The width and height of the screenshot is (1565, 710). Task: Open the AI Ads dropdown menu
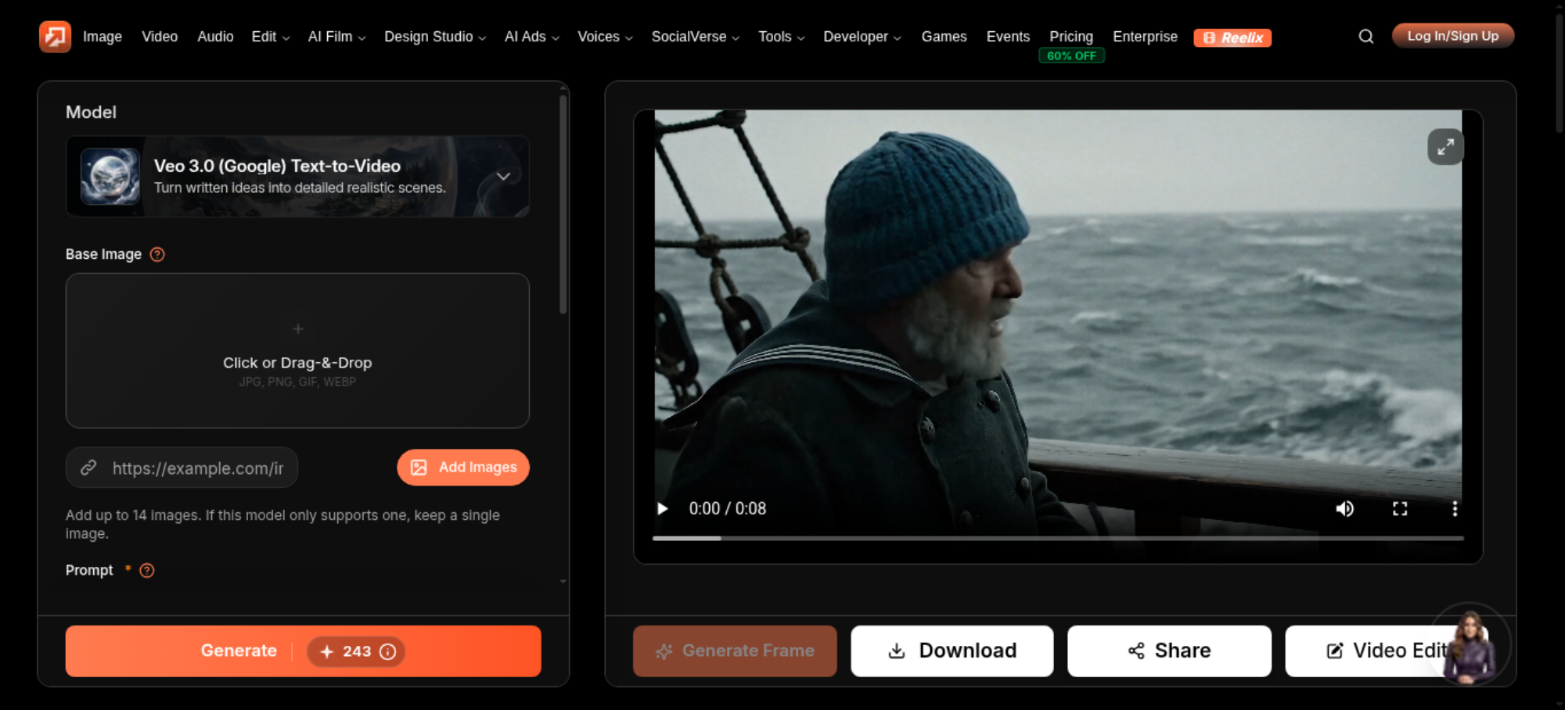tap(532, 37)
